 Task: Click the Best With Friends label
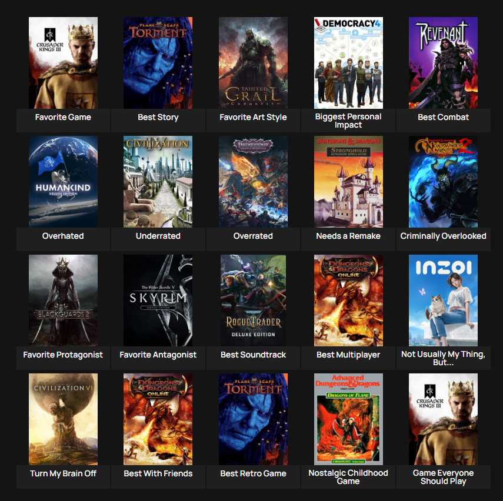pos(158,473)
